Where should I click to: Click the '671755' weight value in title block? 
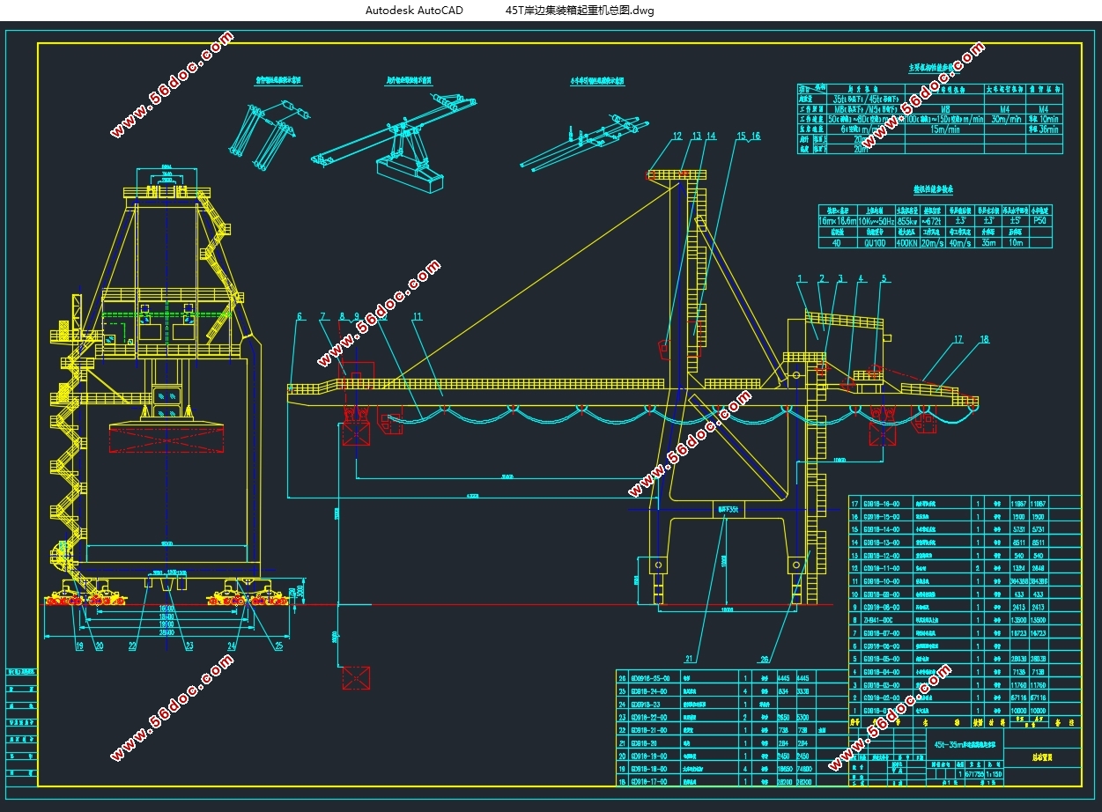(974, 772)
